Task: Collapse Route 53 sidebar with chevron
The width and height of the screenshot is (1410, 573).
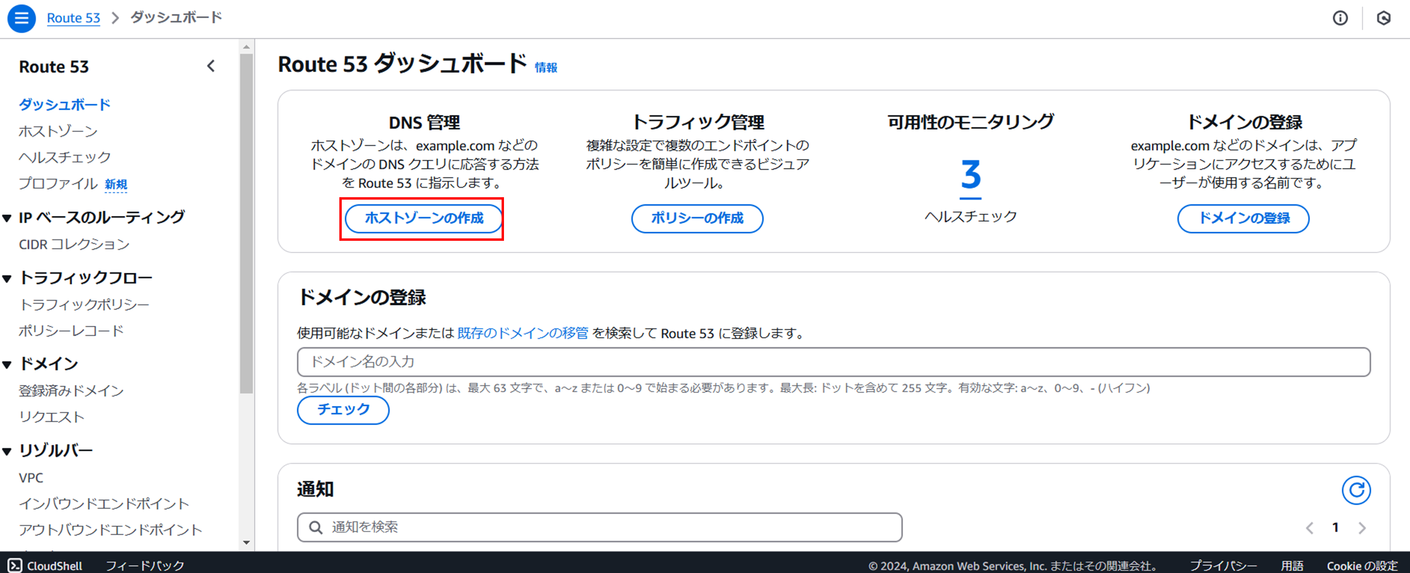Action: (x=211, y=66)
